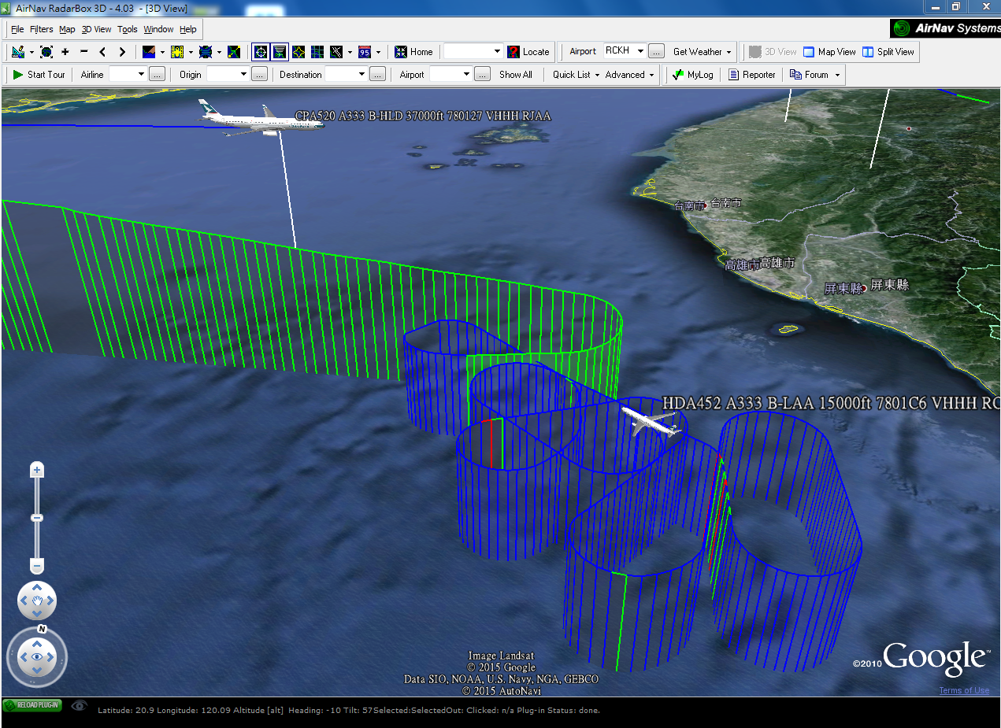Click the Start Tour play button

(x=39, y=75)
